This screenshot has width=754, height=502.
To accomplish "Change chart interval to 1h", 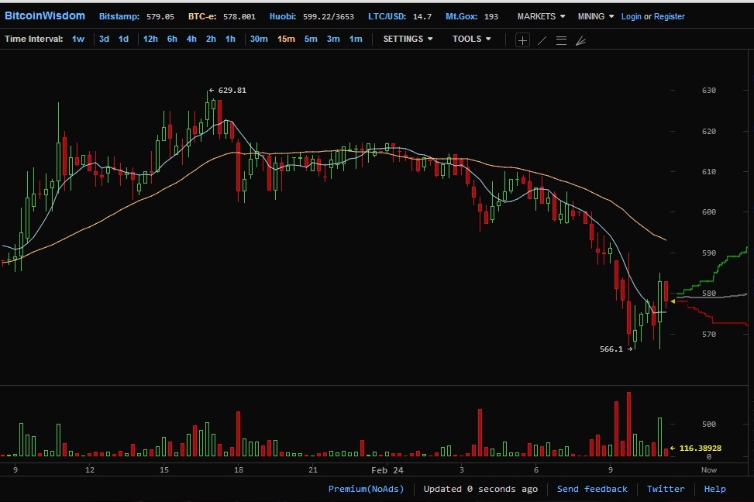I will [230, 39].
